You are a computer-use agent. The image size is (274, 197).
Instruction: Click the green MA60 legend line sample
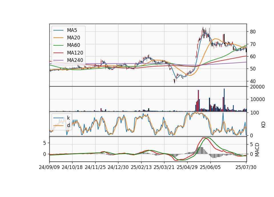coord(58,45)
